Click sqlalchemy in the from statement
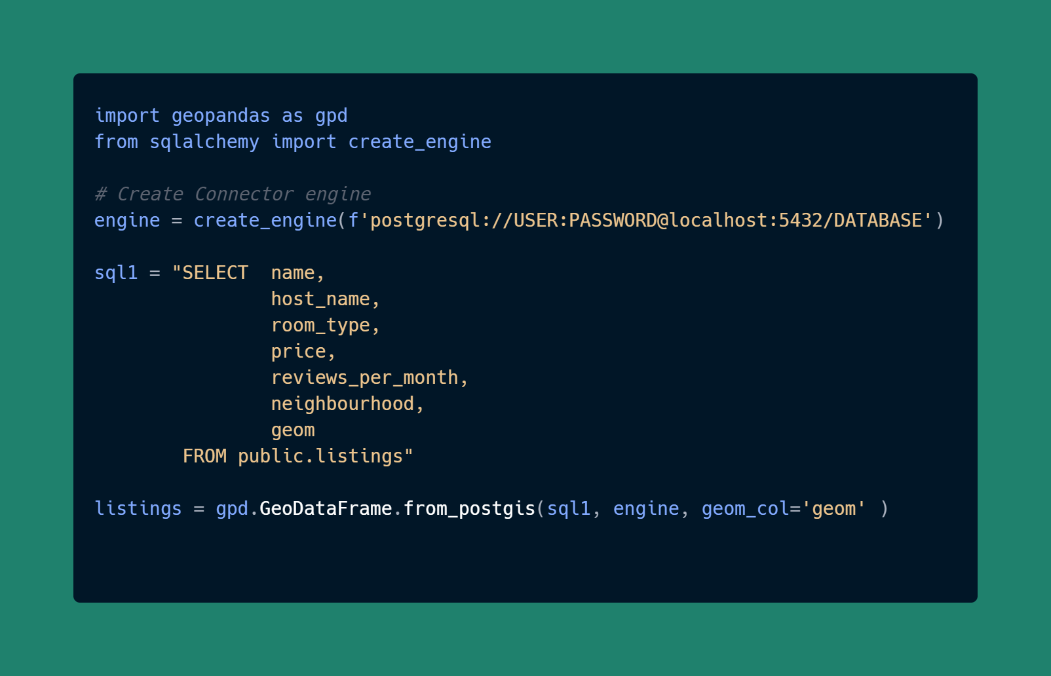This screenshot has width=1051, height=676. click(x=204, y=142)
